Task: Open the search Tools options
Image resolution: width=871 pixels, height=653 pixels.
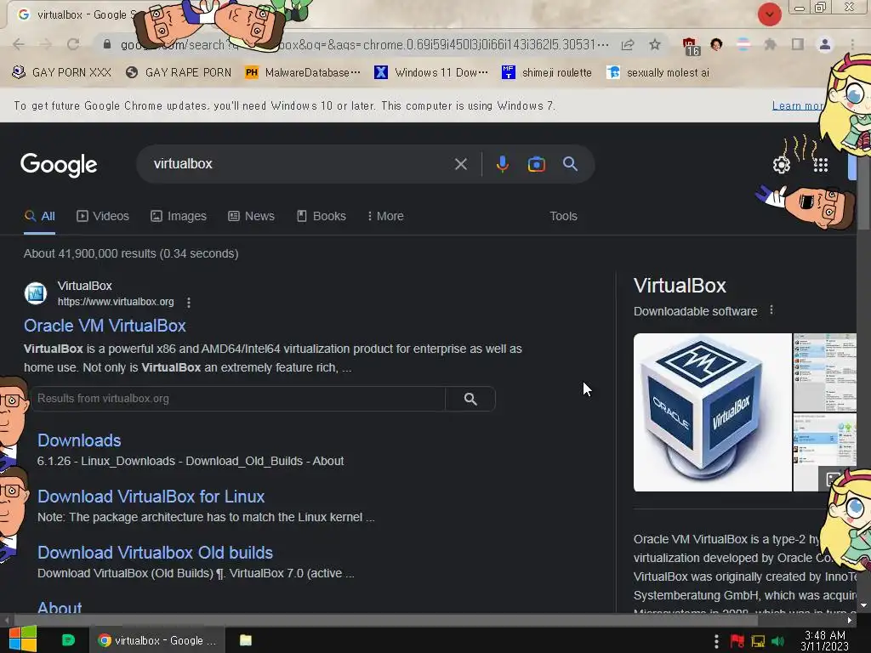Action: click(563, 217)
